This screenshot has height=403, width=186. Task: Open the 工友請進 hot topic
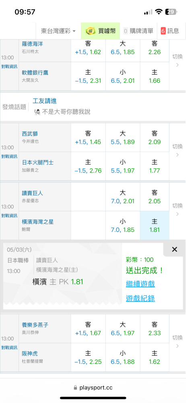pyautogui.click(x=45, y=101)
